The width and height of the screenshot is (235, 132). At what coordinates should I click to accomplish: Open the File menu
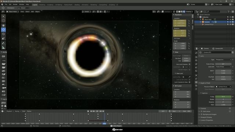(6, 4)
